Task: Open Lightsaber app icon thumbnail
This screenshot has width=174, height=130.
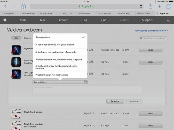Action: (16, 50)
